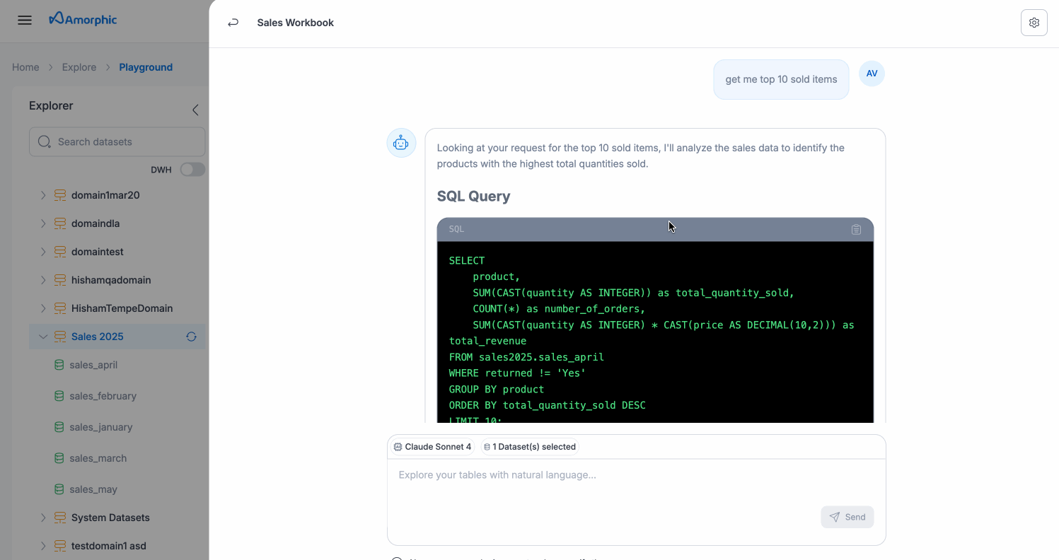1059x560 pixels.
Task: Open the Claude Sonnet 4 model selector
Action: tap(432, 447)
